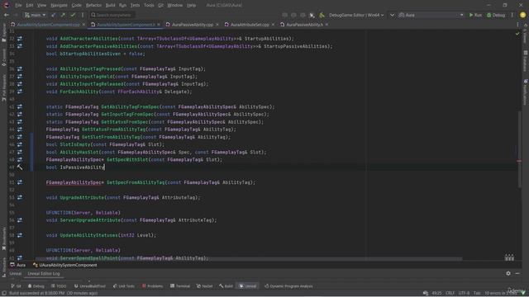Open the File menu
This screenshot has width=529, height=297.
18,6
